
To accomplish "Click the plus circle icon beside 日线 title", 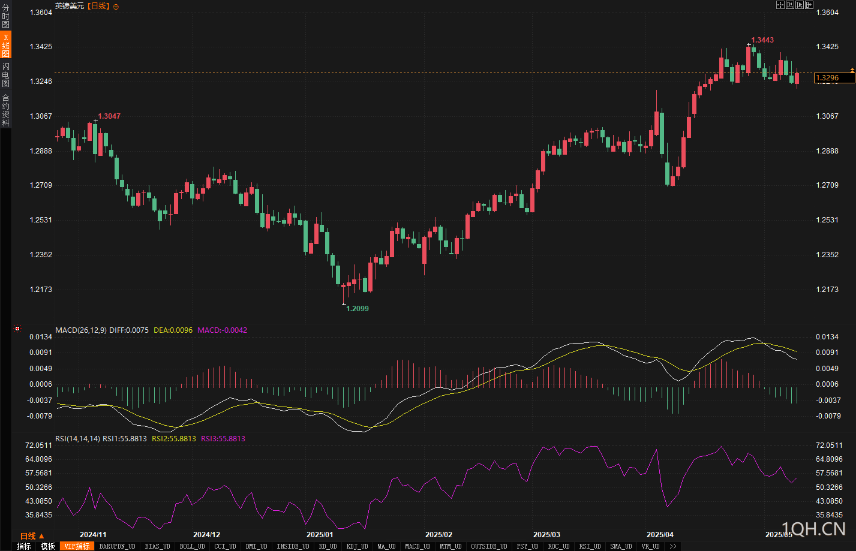I will click(x=116, y=6).
